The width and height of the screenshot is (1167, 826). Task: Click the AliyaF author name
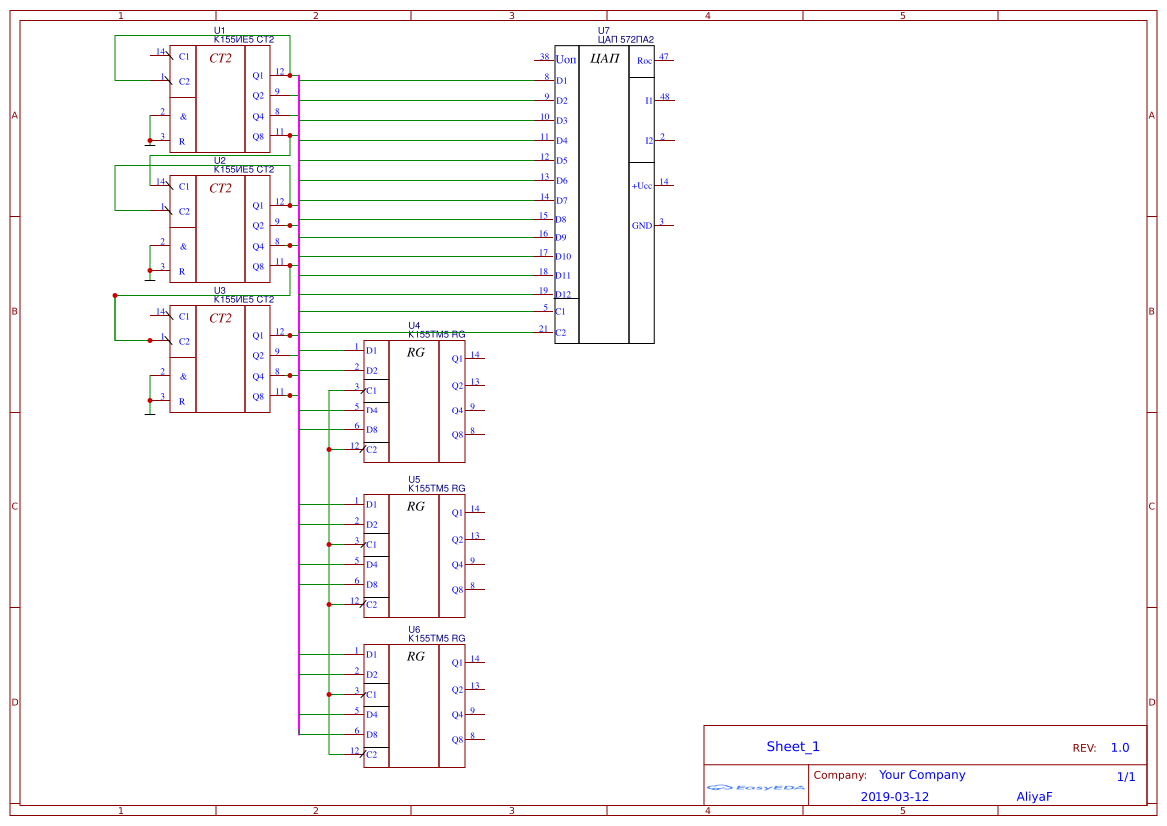[1035, 796]
